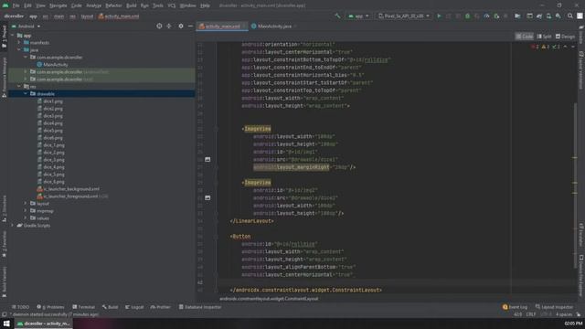This screenshot has width=585, height=329.
Task: Select the activity_main.xml editor tab
Action: pyautogui.click(x=222, y=27)
